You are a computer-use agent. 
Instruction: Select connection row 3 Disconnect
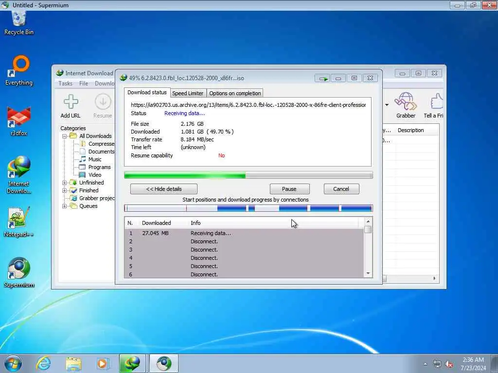tap(244, 250)
